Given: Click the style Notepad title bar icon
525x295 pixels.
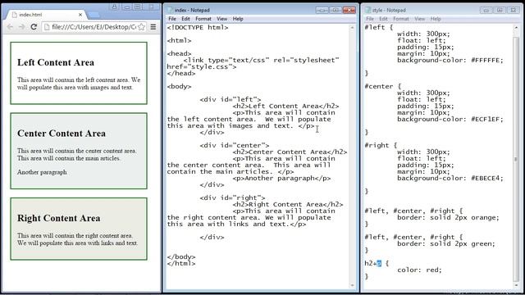Looking at the screenshot, I should (368, 10).
